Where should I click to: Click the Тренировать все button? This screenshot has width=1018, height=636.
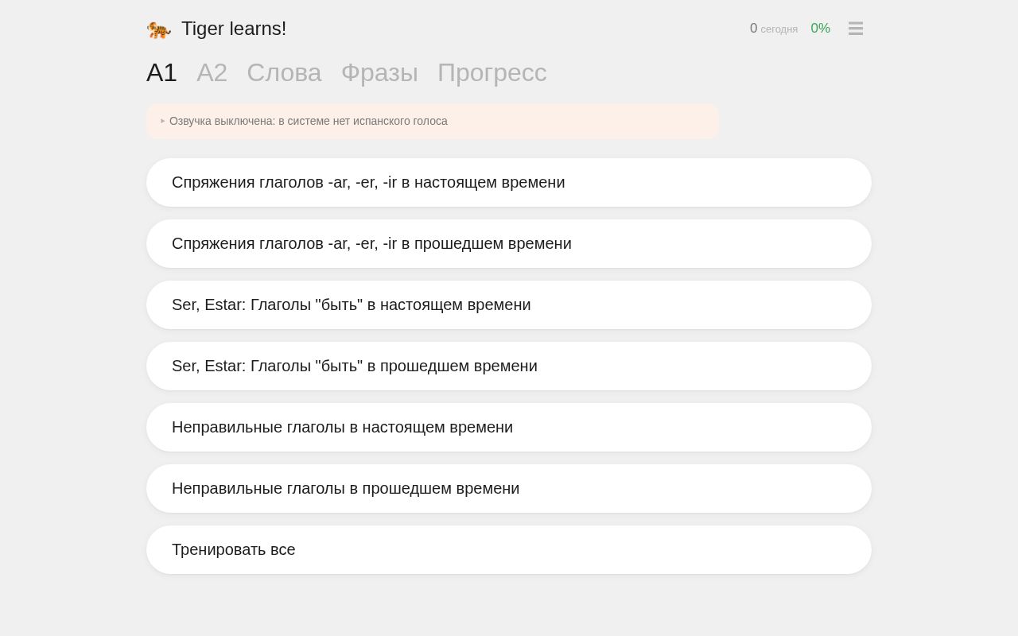[x=509, y=549]
